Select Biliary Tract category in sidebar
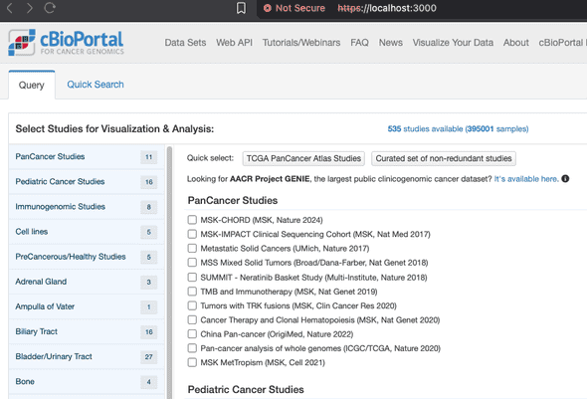587x399 pixels. [x=87, y=331]
